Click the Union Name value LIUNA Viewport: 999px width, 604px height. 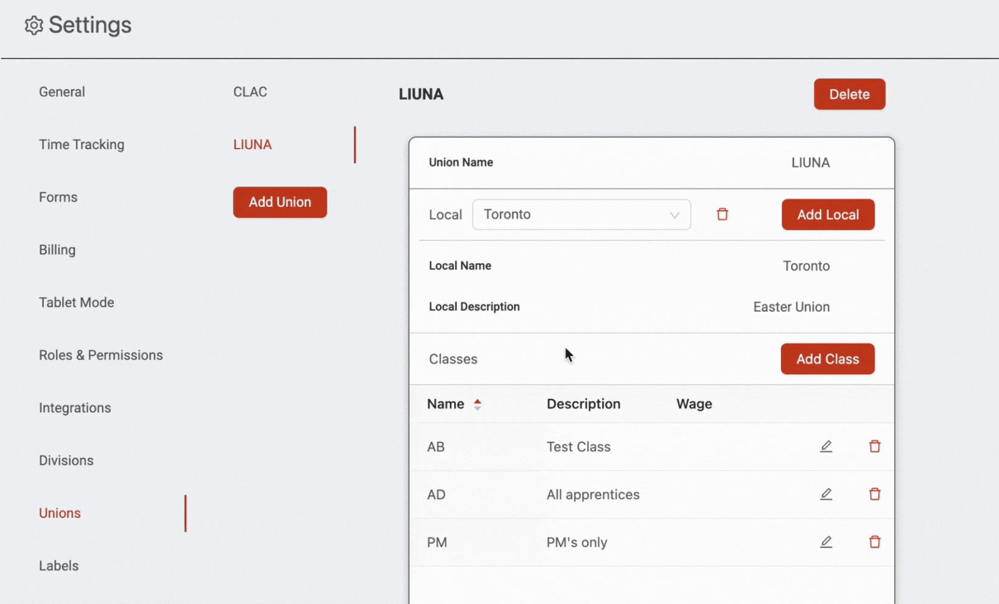[x=810, y=163]
